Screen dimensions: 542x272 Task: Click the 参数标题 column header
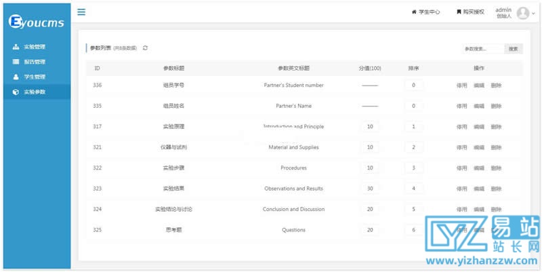tap(173, 69)
